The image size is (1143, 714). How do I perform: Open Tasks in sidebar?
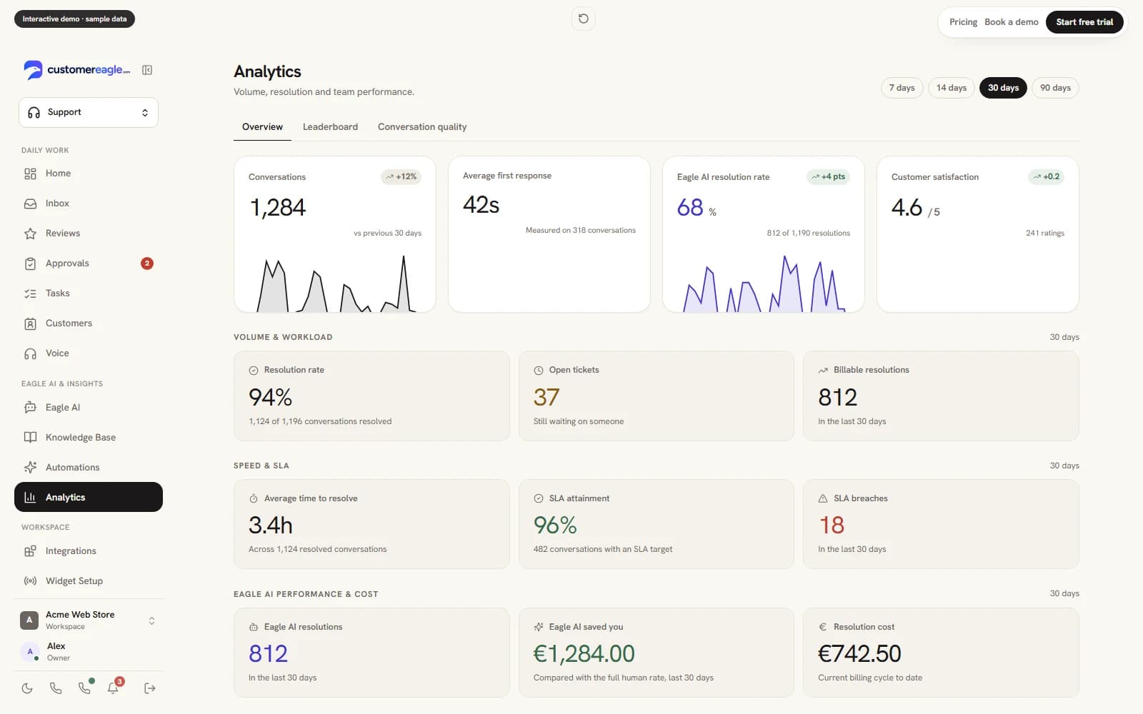(x=89, y=293)
